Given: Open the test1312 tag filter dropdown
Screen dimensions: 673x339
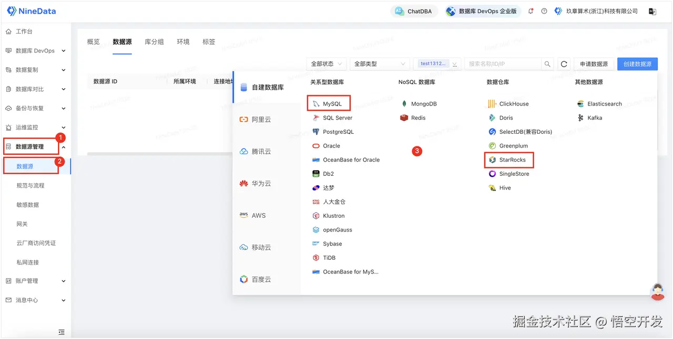Looking at the screenshot, I should [x=437, y=64].
